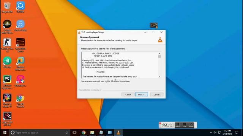Viewport: 243px width, 136px height.
Task: Click the ezvid recorder stop button
Action: point(184,125)
